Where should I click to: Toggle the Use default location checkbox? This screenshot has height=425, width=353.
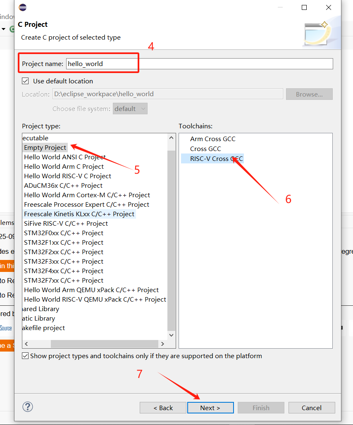coord(25,81)
